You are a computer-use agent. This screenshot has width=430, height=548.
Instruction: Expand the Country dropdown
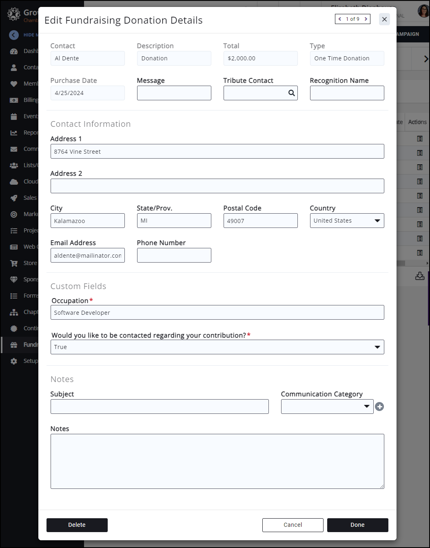(347, 221)
